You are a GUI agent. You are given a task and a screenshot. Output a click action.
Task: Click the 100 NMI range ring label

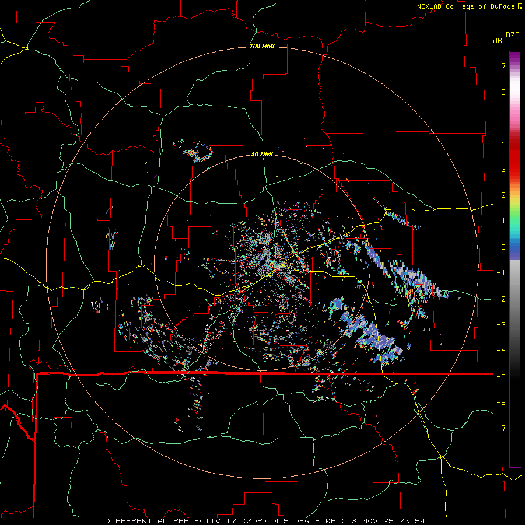point(262,46)
